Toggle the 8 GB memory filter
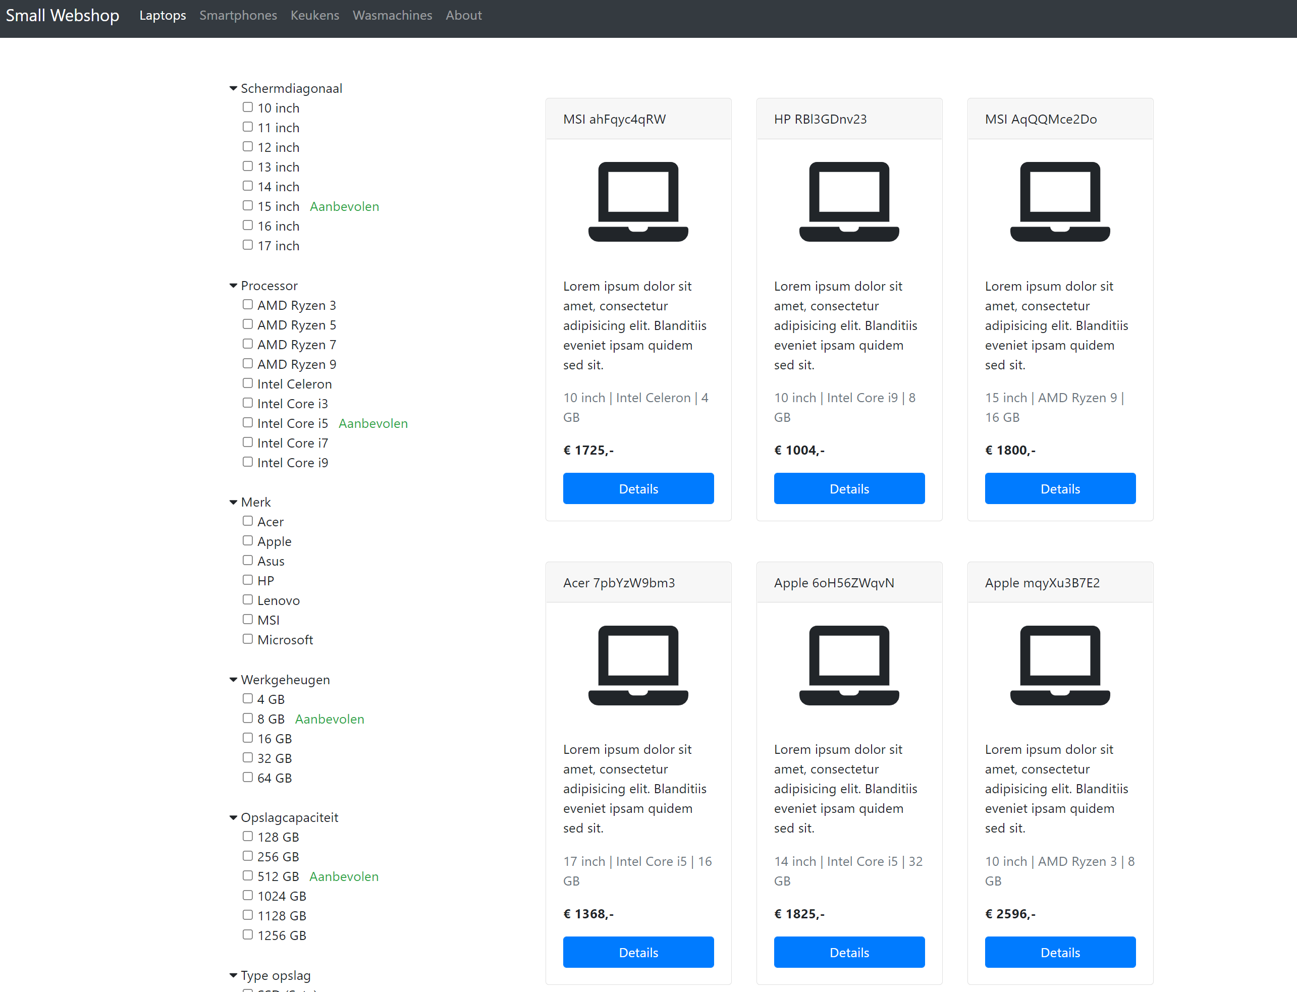1297x992 pixels. [247, 718]
